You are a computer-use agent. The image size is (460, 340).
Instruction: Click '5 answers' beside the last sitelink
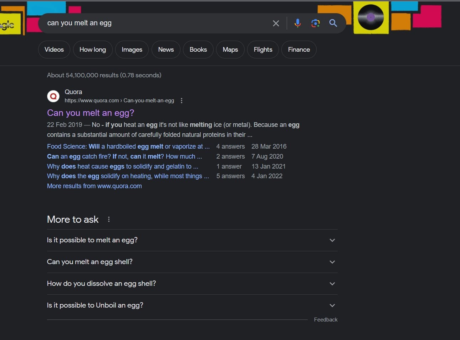tap(230, 176)
